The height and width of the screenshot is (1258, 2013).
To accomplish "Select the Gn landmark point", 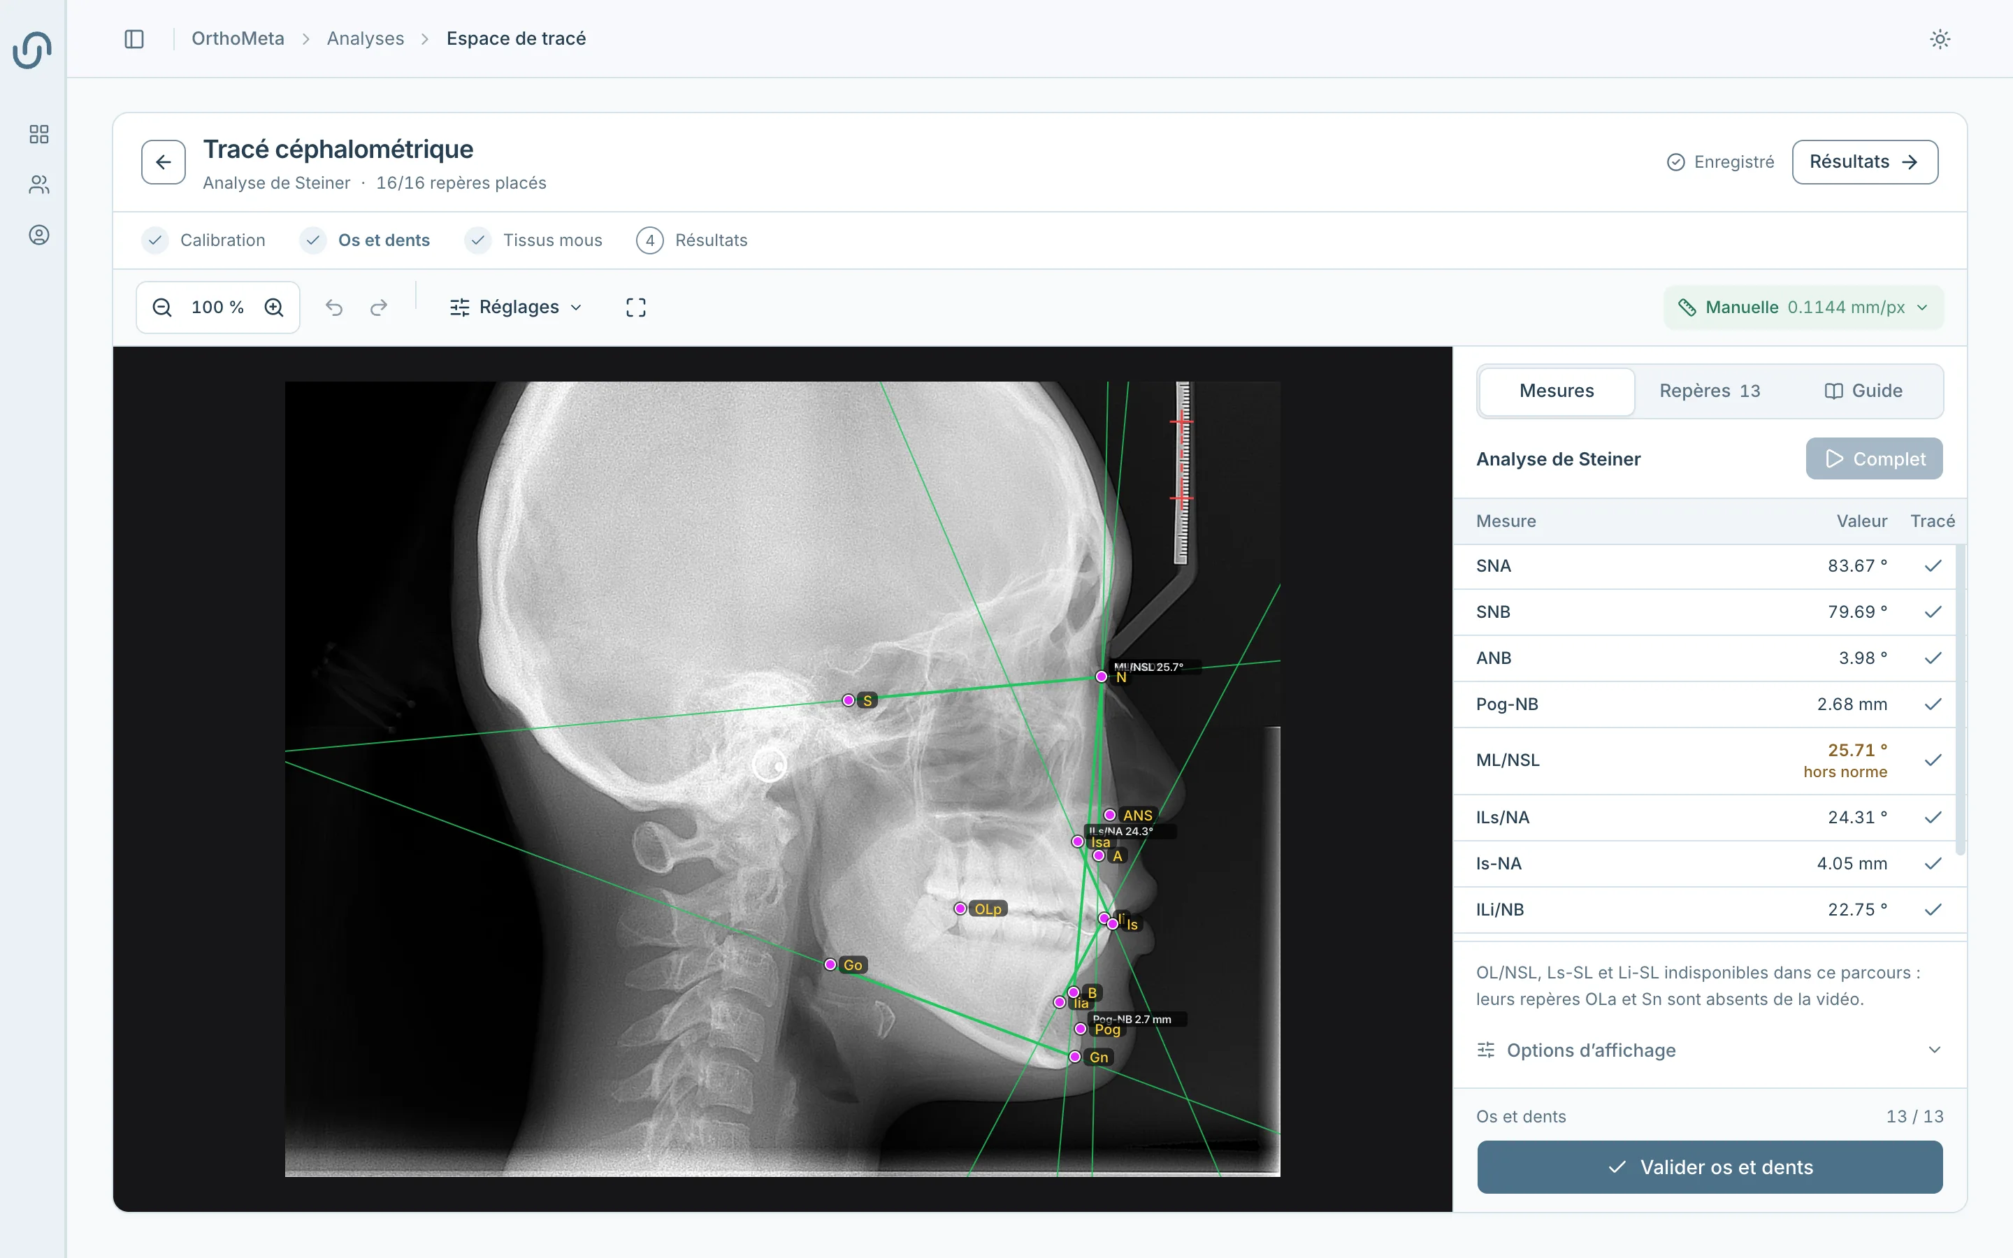I will tap(1075, 1057).
